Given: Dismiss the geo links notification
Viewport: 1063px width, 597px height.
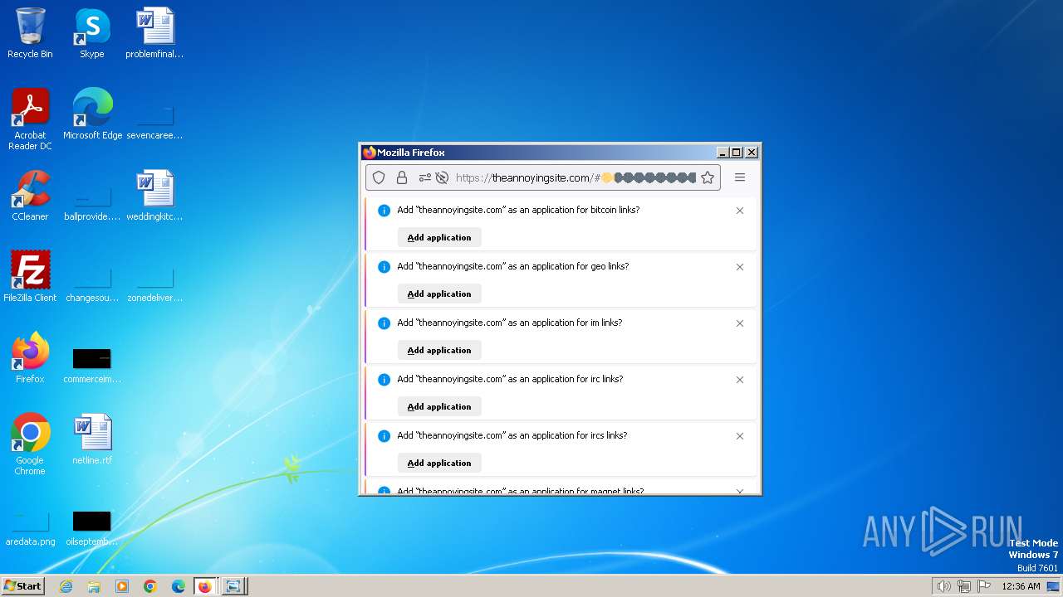Looking at the screenshot, I should click(740, 267).
